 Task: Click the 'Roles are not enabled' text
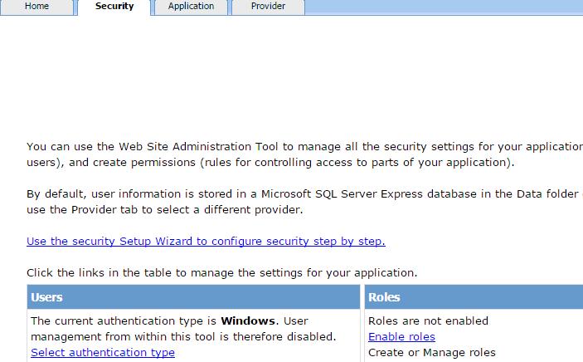(x=428, y=320)
